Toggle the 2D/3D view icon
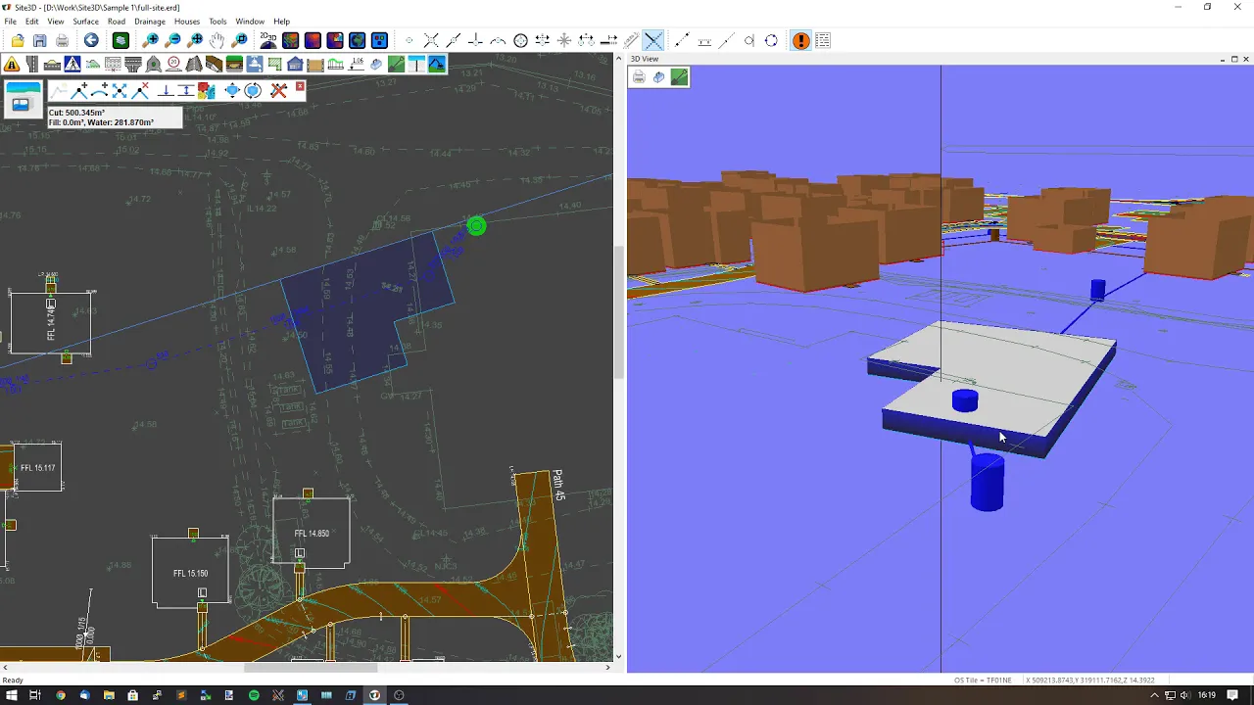The height and width of the screenshot is (705, 1254). 268,40
